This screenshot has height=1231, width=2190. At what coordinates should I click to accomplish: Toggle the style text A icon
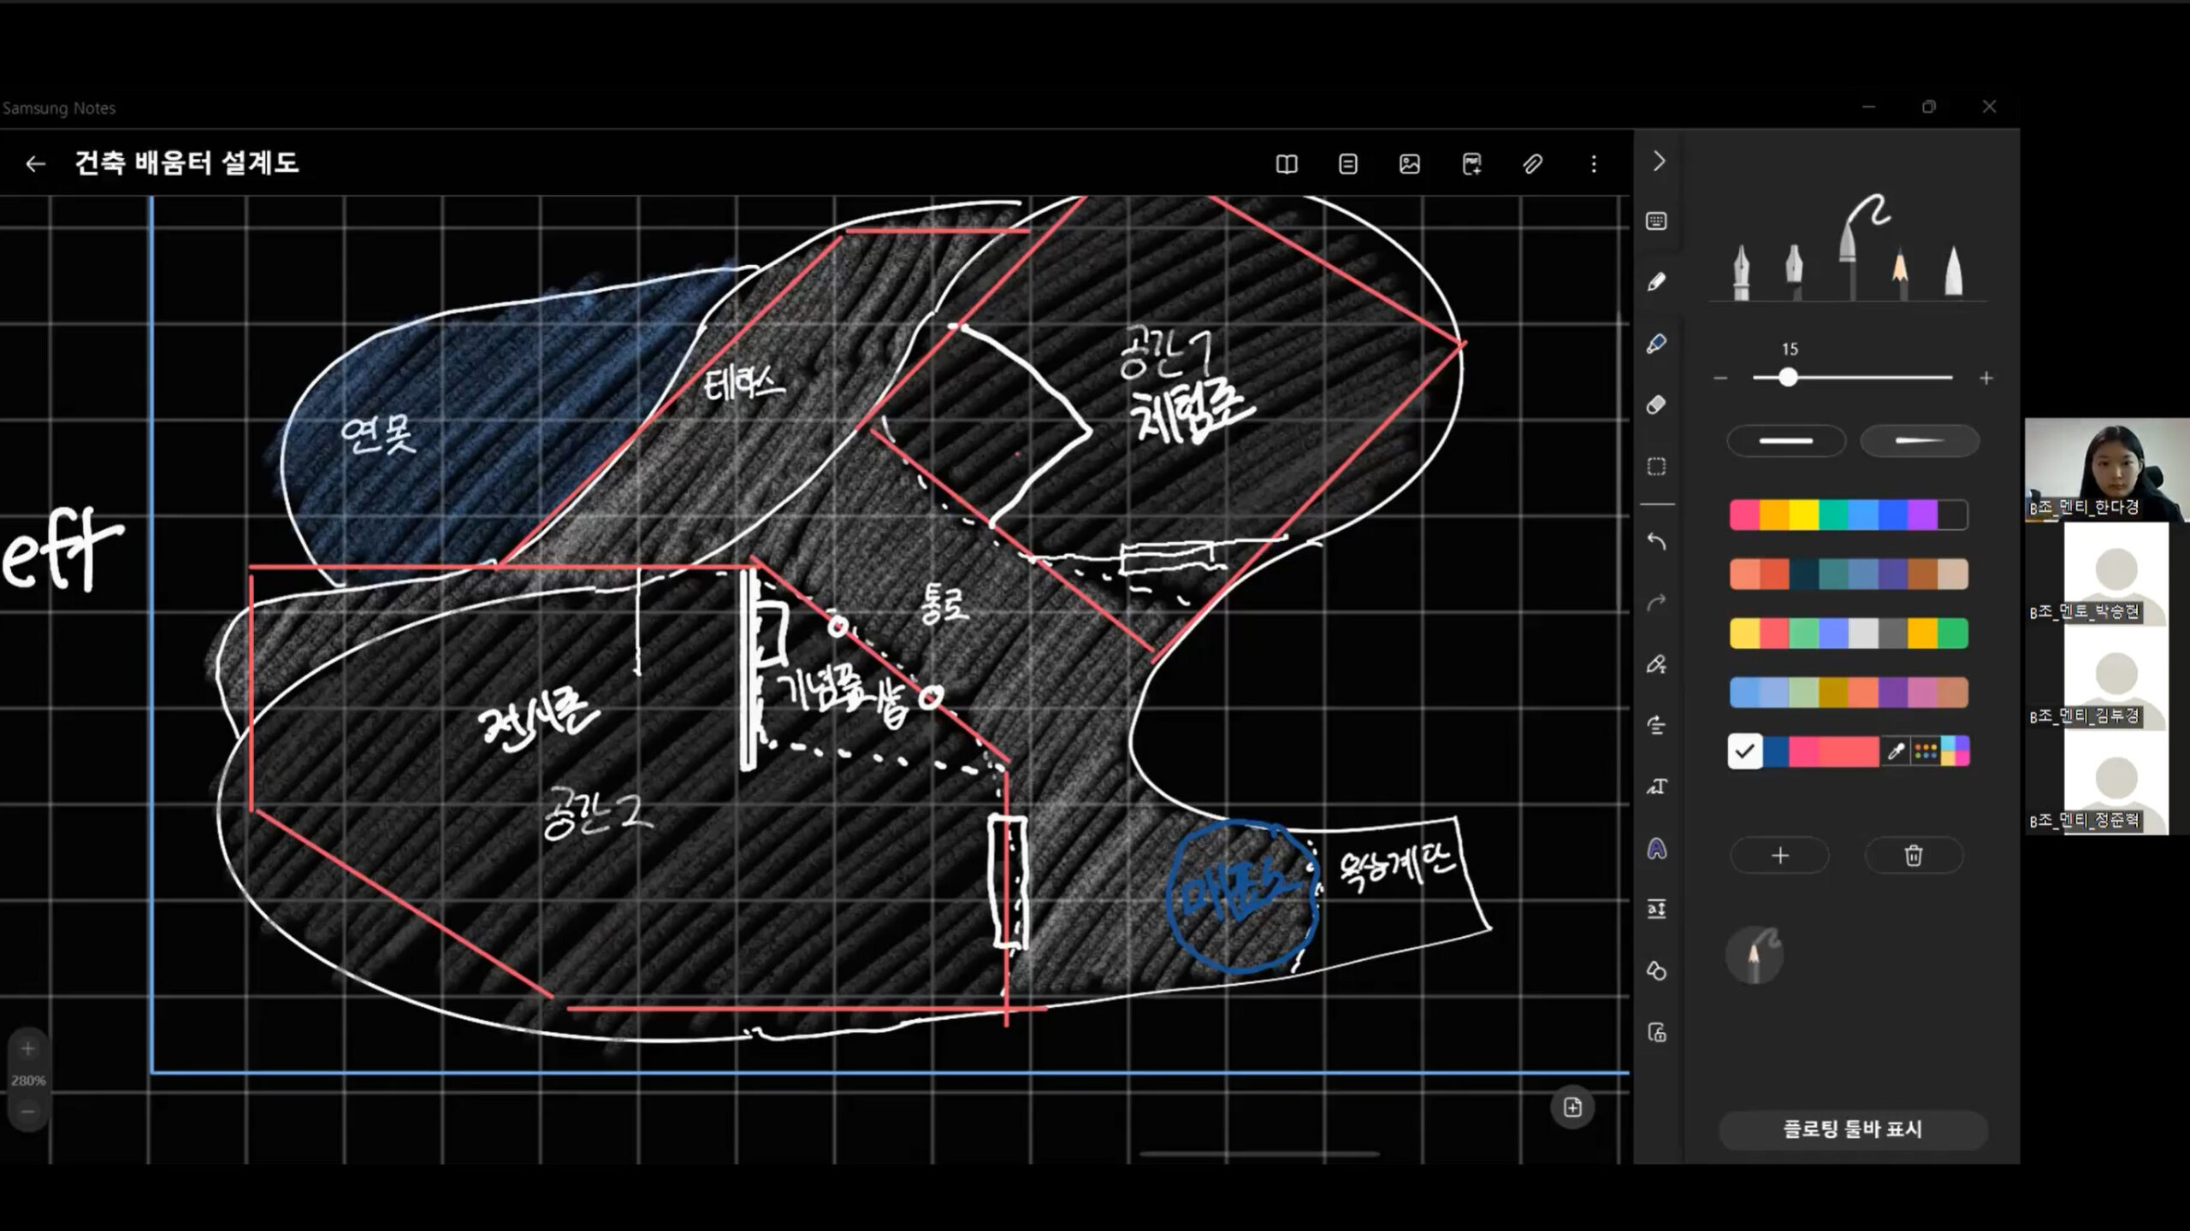tap(1657, 849)
